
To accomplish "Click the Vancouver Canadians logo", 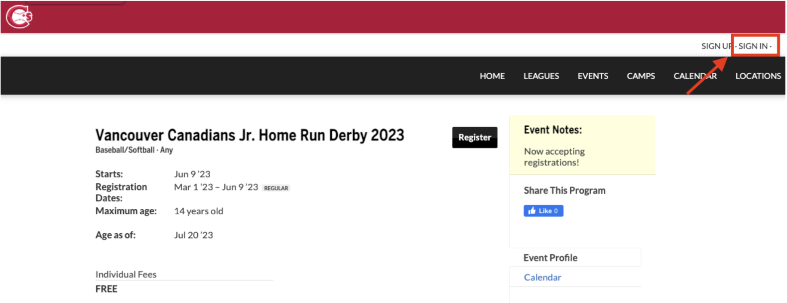I will point(19,16).
